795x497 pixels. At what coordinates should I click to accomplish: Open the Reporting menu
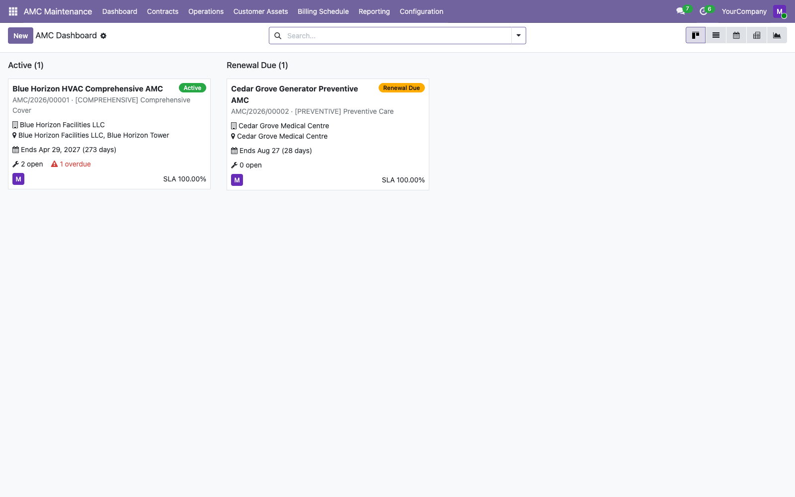coord(374,11)
